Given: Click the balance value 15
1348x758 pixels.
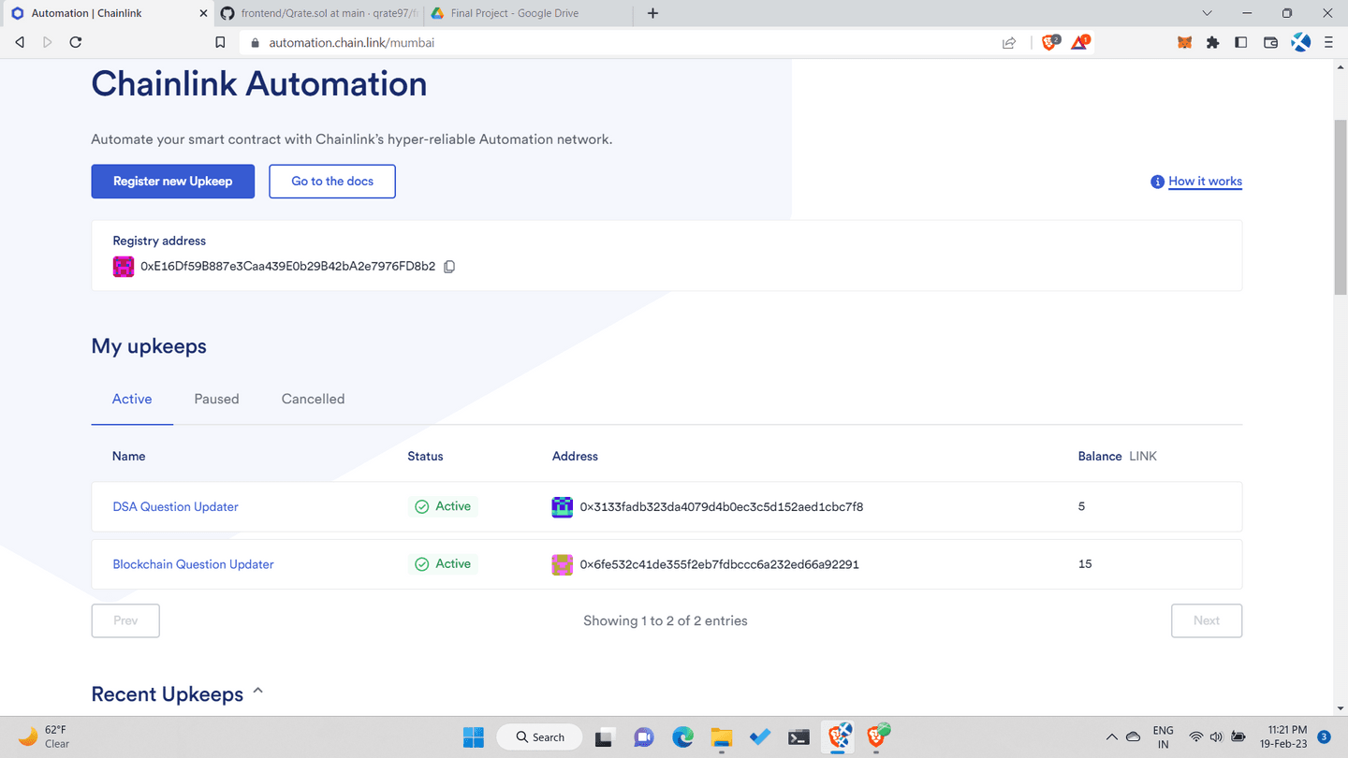Looking at the screenshot, I should (x=1085, y=564).
